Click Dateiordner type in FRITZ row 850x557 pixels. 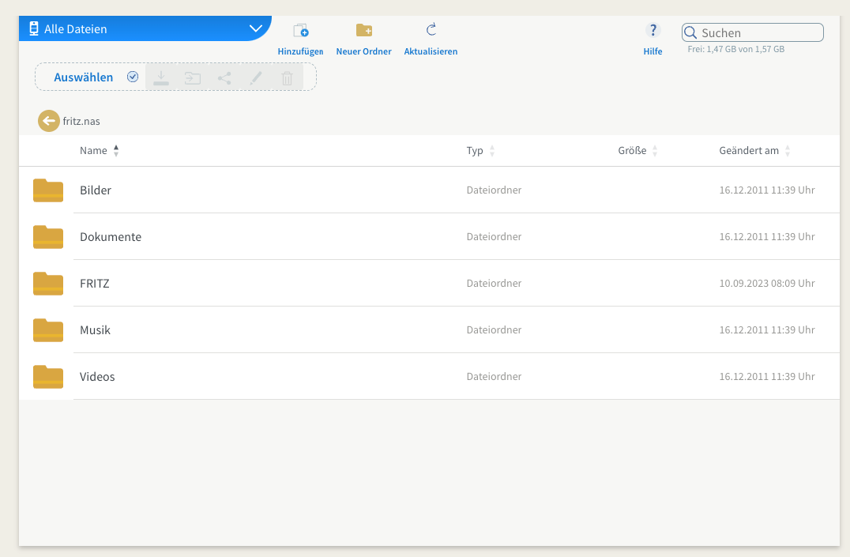(494, 284)
